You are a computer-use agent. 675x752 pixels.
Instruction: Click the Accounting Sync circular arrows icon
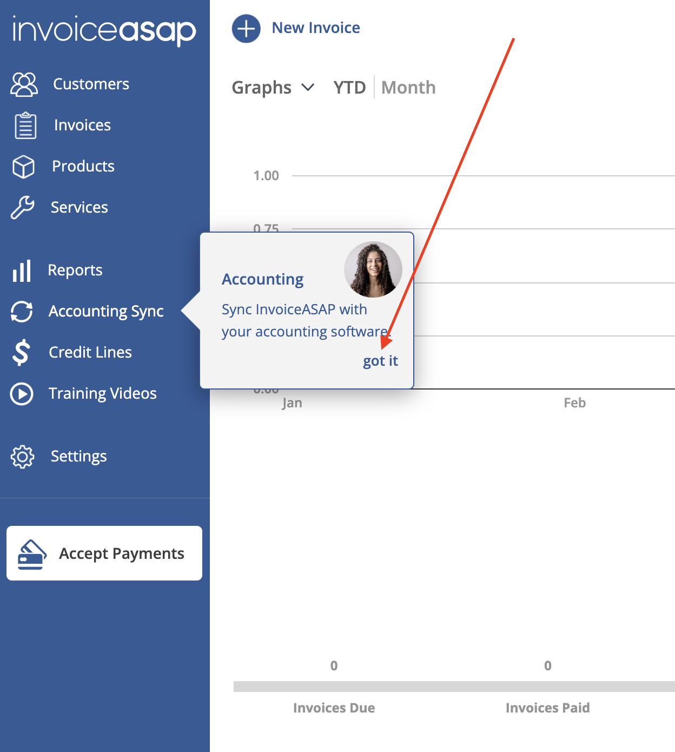(x=22, y=311)
